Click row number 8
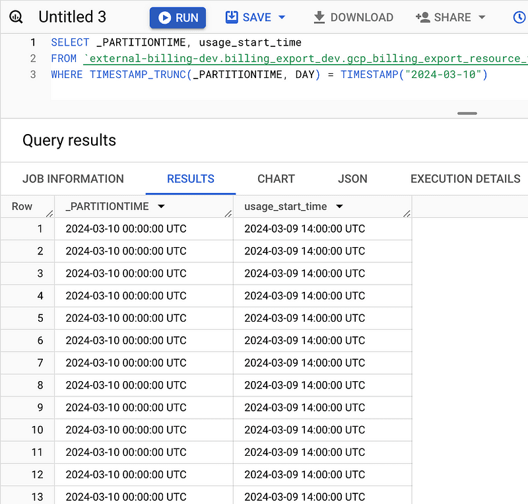528x504 pixels. pyautogui.click(x=40, y=385)
